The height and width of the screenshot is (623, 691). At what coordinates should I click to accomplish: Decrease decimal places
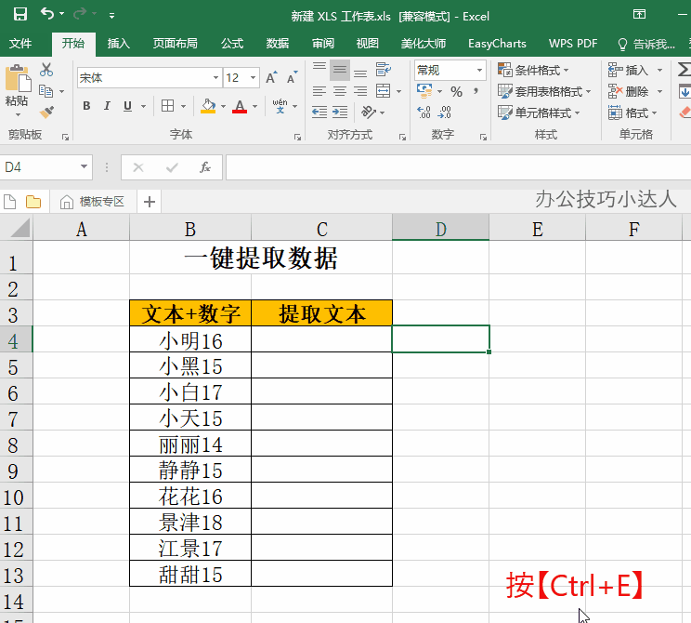(444, 113)
